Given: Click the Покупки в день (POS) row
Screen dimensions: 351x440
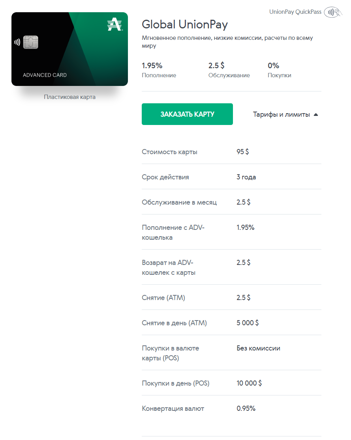Looking at the screenshot, I should [x=231, y=383].
